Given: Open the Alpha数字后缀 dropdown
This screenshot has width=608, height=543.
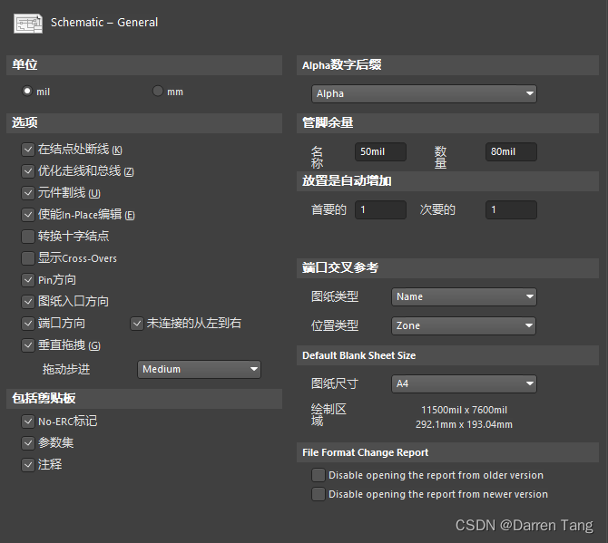Looking at the screenshot, I should click(x=424, y=93).
